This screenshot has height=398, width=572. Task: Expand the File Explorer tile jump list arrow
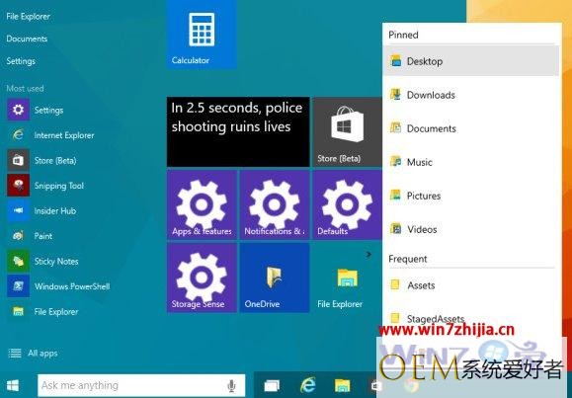pyautogui.click(x=368, y=254)
